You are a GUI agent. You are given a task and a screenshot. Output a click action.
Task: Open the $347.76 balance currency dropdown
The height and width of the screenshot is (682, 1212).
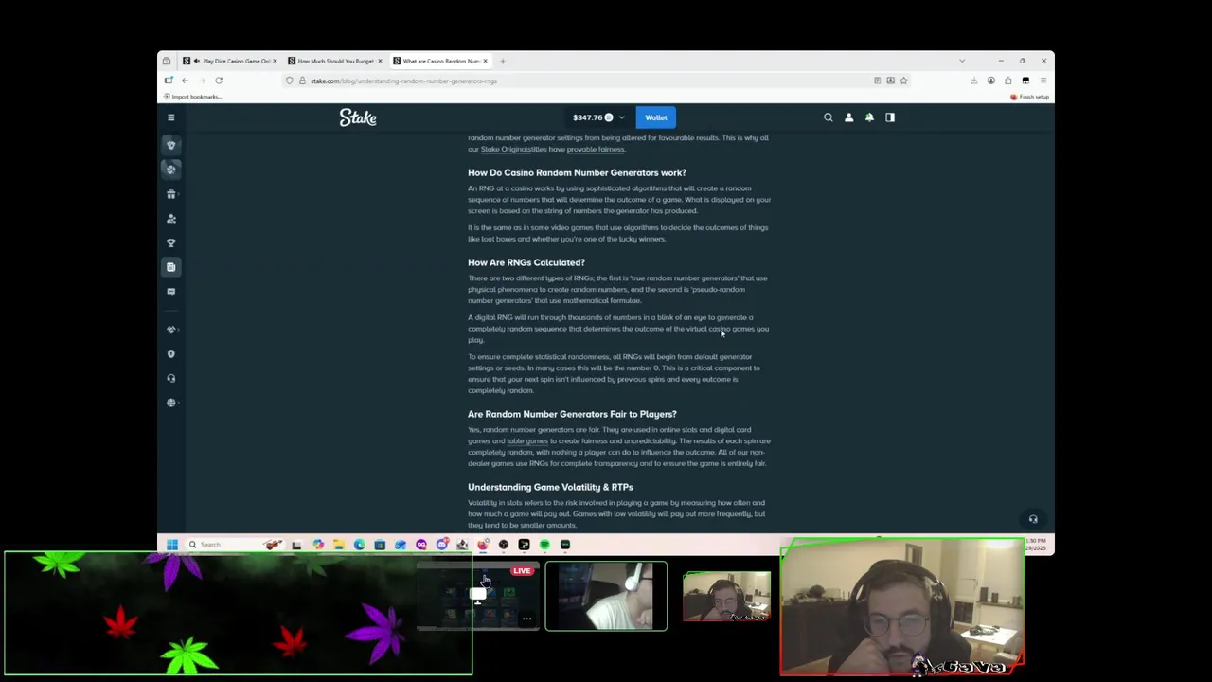point(598,117)
